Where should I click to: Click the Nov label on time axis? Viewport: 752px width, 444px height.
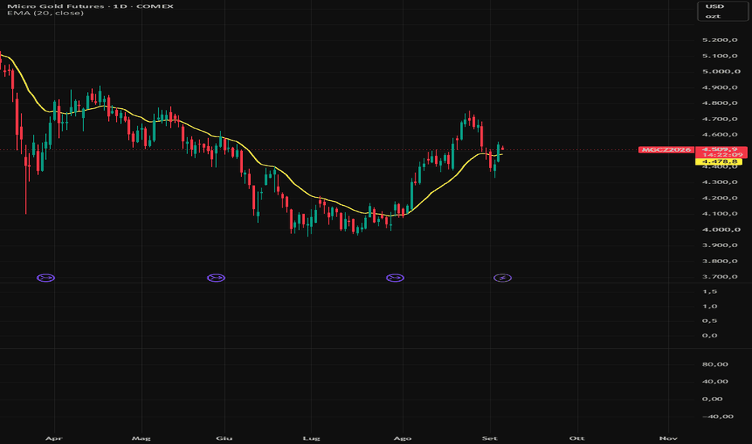pos(668,438)
